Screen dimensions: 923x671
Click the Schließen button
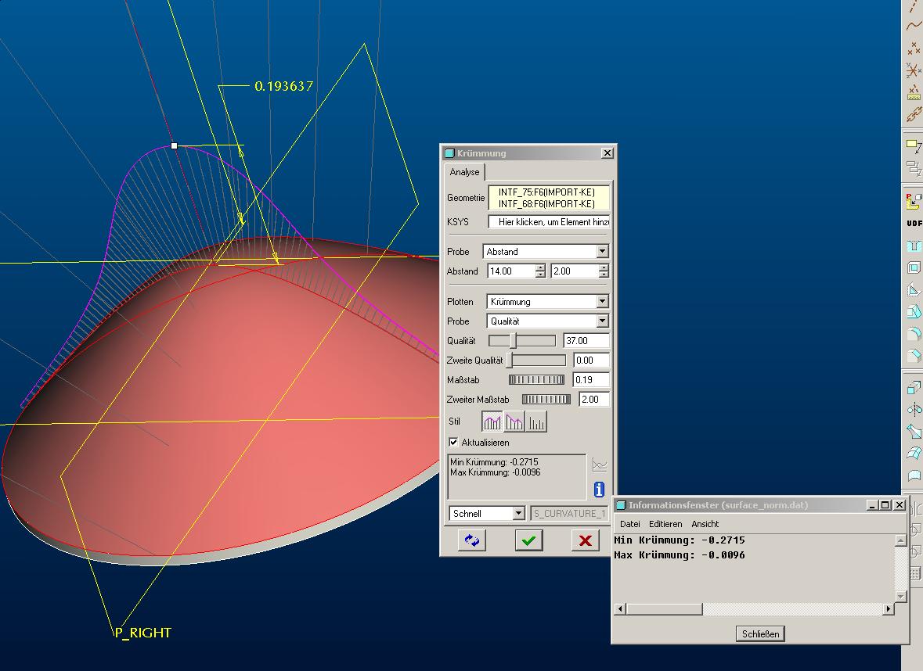(x=760, y=633)
